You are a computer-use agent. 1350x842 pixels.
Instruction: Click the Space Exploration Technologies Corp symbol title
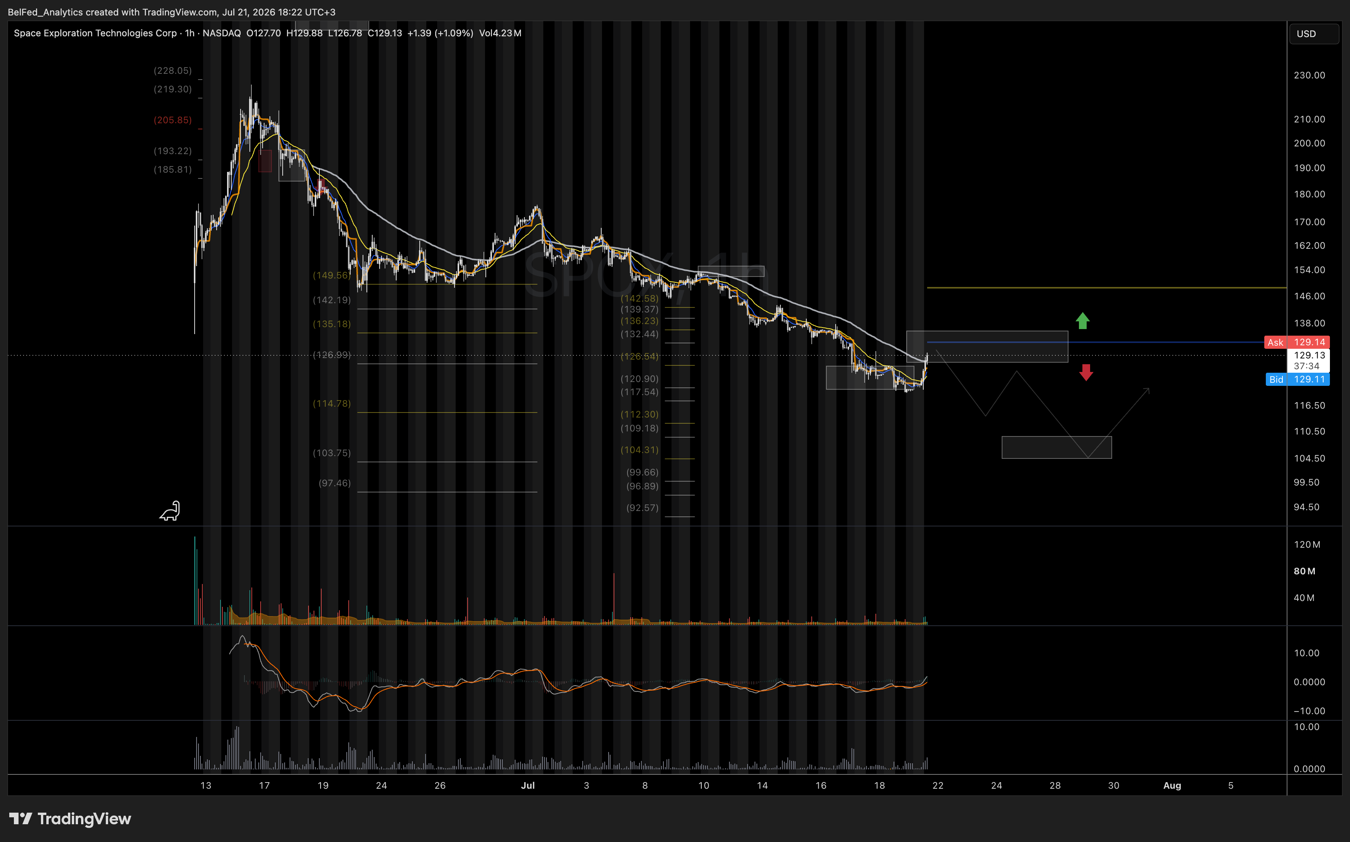click(95, 34)
